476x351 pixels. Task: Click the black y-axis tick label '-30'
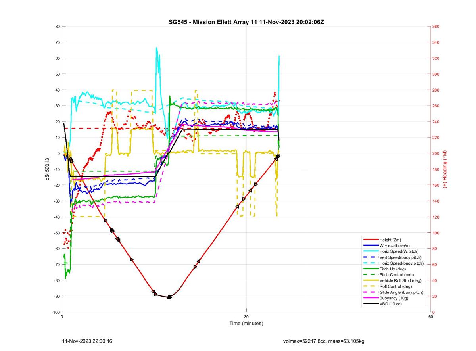point(56,201)
